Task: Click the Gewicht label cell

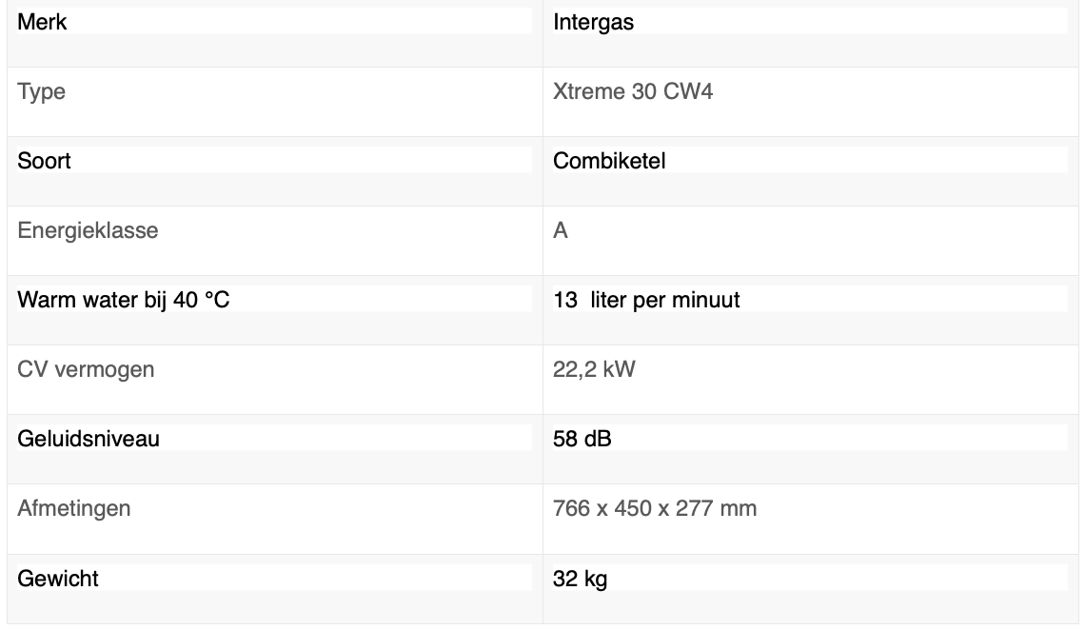Action: (58, 578)
